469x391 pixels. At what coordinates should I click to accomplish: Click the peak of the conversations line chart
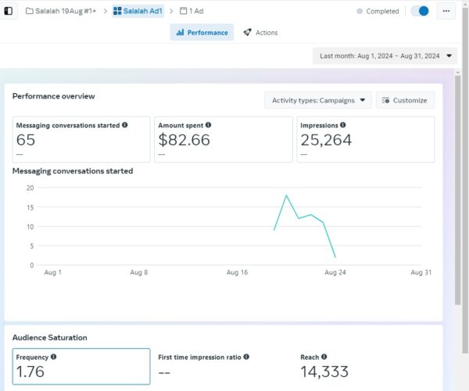click(x=286, y=195)
